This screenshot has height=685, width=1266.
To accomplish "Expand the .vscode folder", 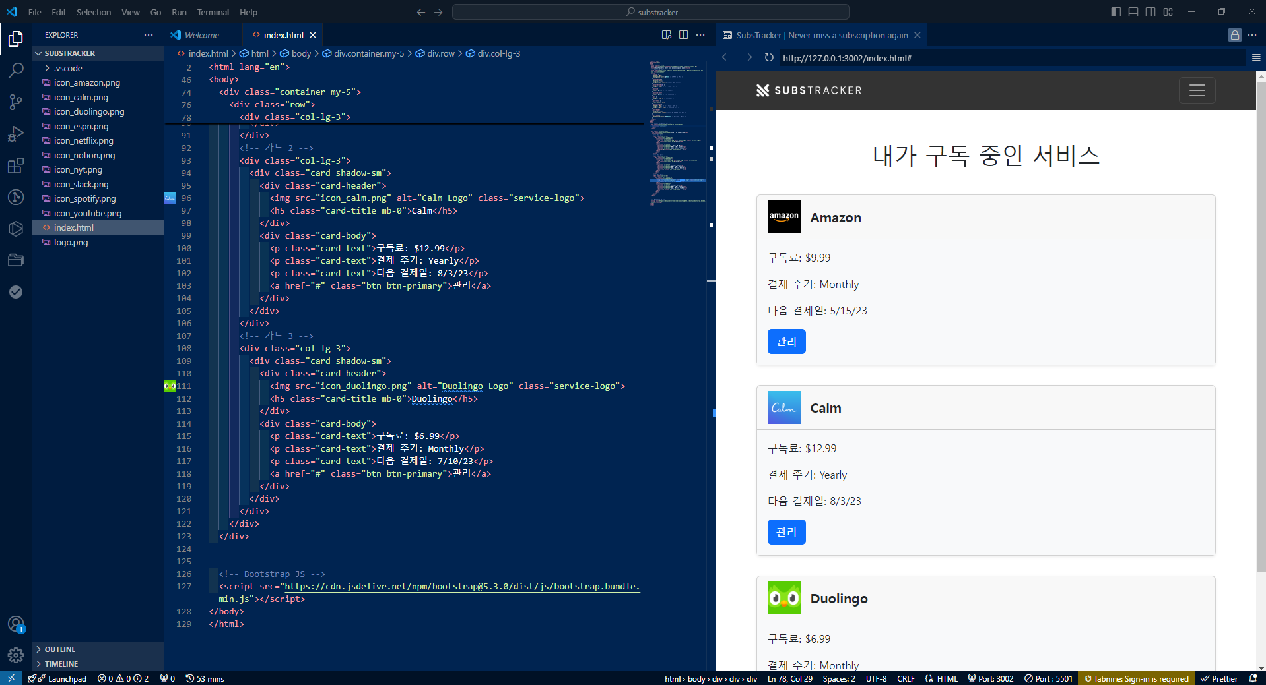I will pyautogui.click(x=98, y=68).
